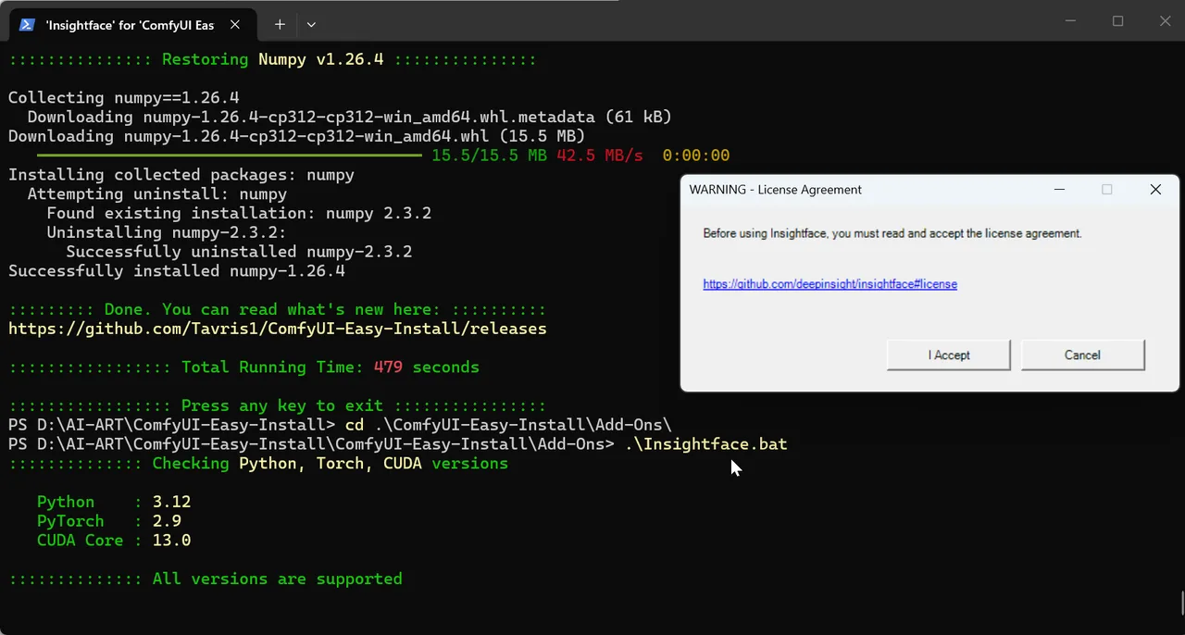Click 'Checking Python, Torch, CUDA versions' line
This screenshot has height=635, width=1185.
pos(258,464)
